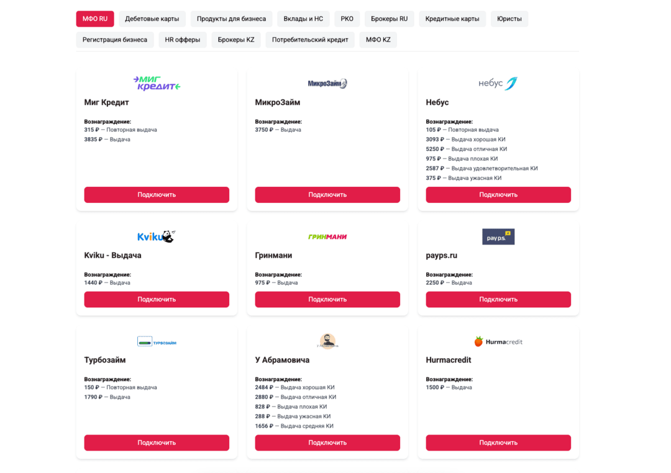Click the МикроЗайм logo image
The image size is (671, 473).
327,83
